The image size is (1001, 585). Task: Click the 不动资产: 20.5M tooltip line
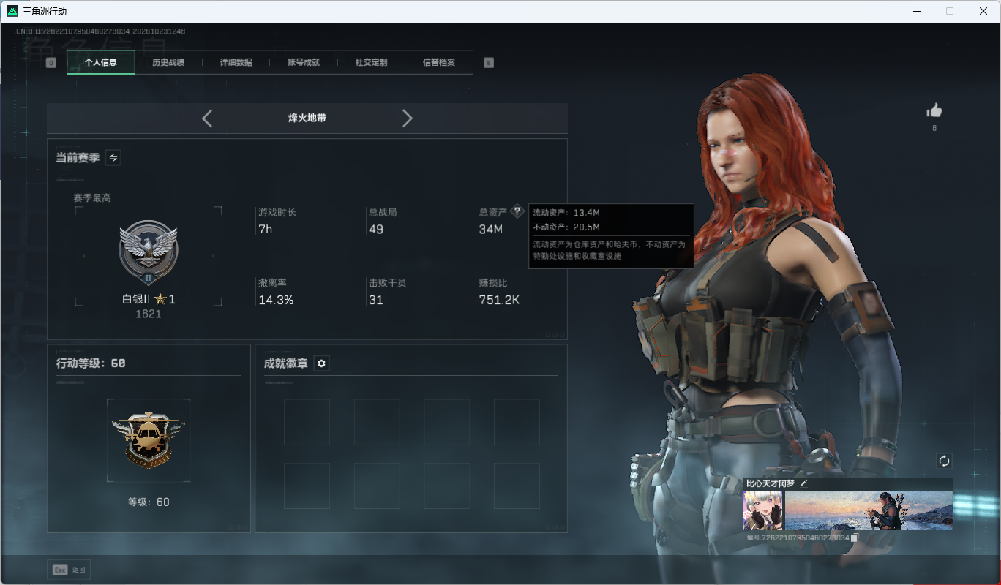pyautogui.click(x=566, y=227)
